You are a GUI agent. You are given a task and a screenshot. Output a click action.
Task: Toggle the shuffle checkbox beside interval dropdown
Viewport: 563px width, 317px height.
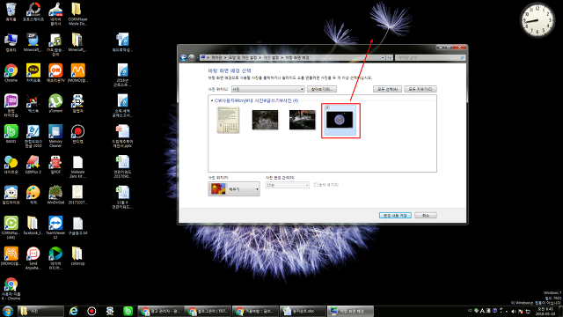click(316, 185)
